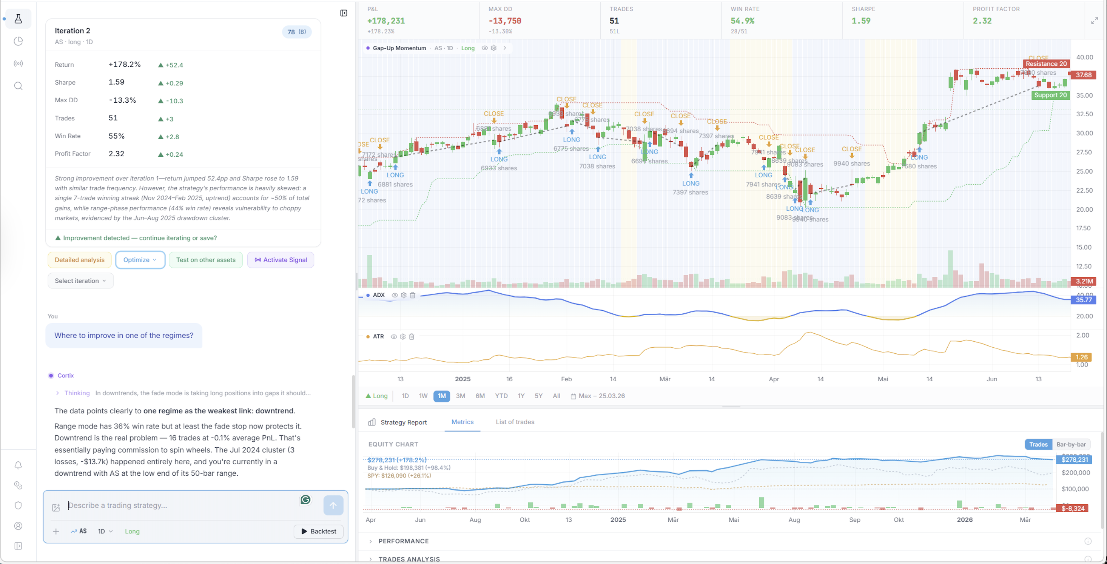Image resolution: width=1107 pixels, height=564 pixels.
Task: Switch to the List of trades tab
Action: click(515, 422)
